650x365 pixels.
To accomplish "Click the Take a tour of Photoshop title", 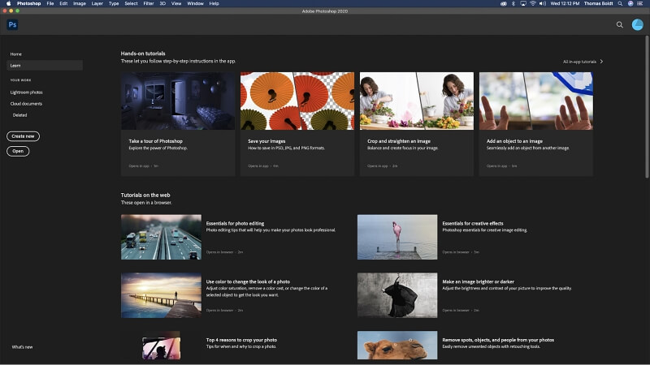I will 155,141.
